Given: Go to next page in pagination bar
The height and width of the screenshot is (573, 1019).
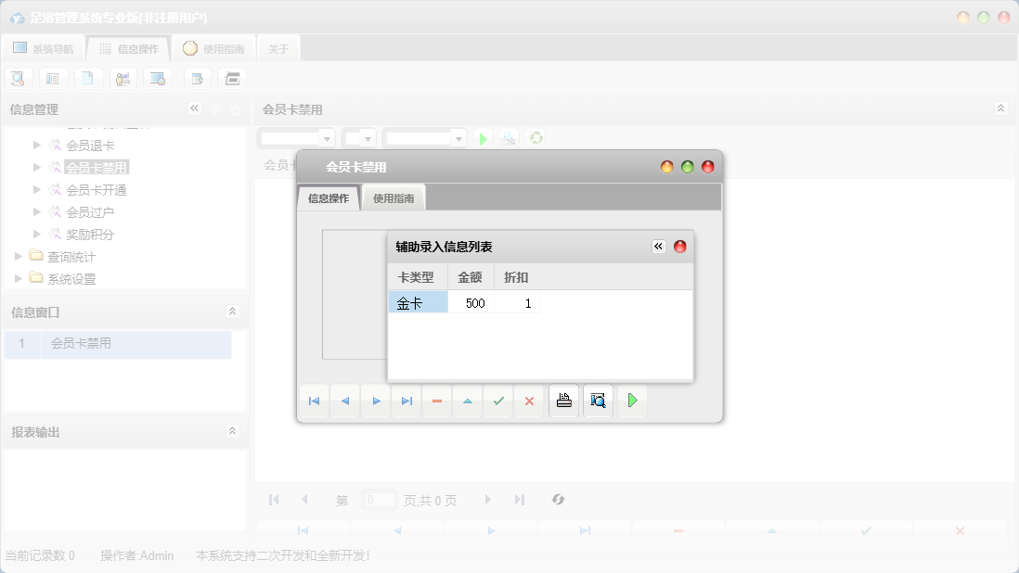Looking at the screenshot, I should [x=488, y=500].
